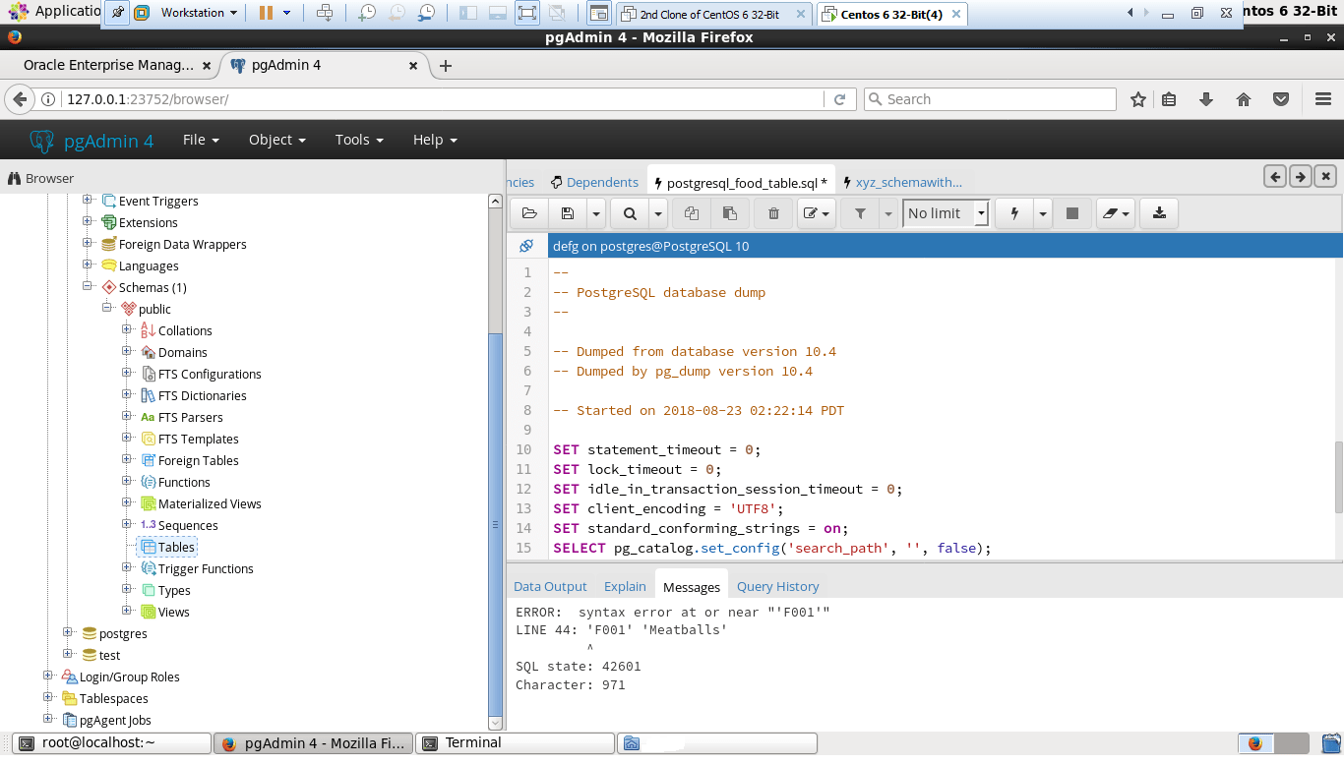Switch to root@localhost taskbar window
1344x765 pixels.
(x=113, y=743)
